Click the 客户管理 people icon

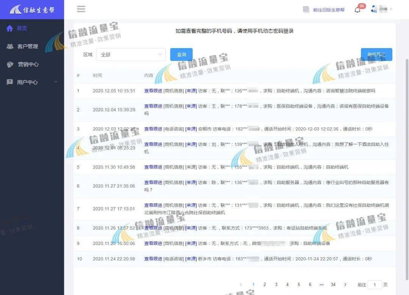[10, 47]
